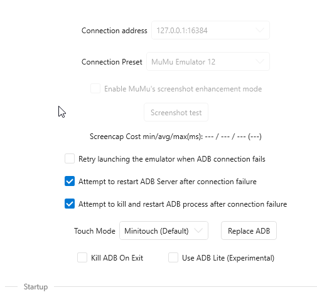Click the Kill ADB On Exit label text

pos(117,258)
